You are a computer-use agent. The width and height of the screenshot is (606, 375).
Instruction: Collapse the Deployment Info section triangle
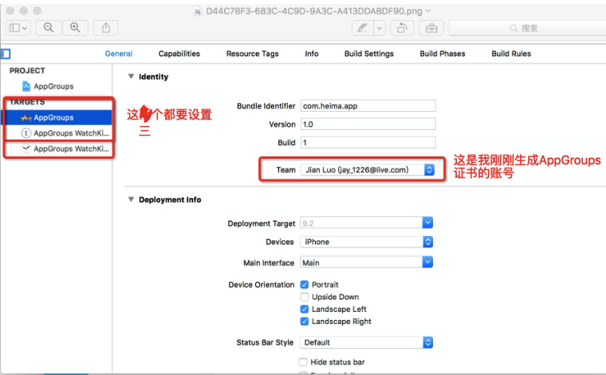click(x=131, y=199)
